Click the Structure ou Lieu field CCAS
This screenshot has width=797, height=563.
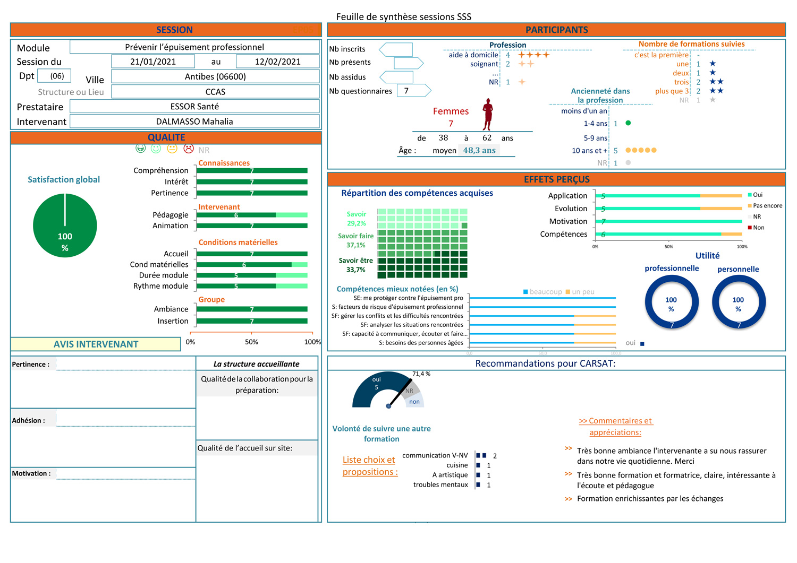click(215, 92)
